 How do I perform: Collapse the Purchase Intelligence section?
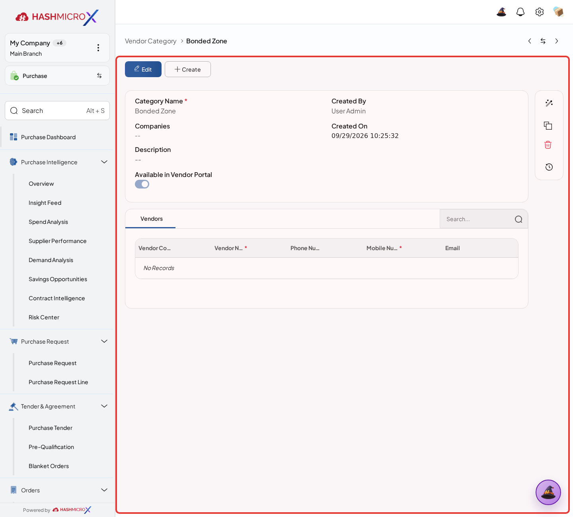pos(104,162)
